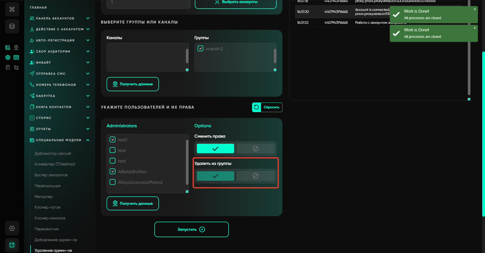Uncheck the инвайт2 group checkbox

click(200, 48)
